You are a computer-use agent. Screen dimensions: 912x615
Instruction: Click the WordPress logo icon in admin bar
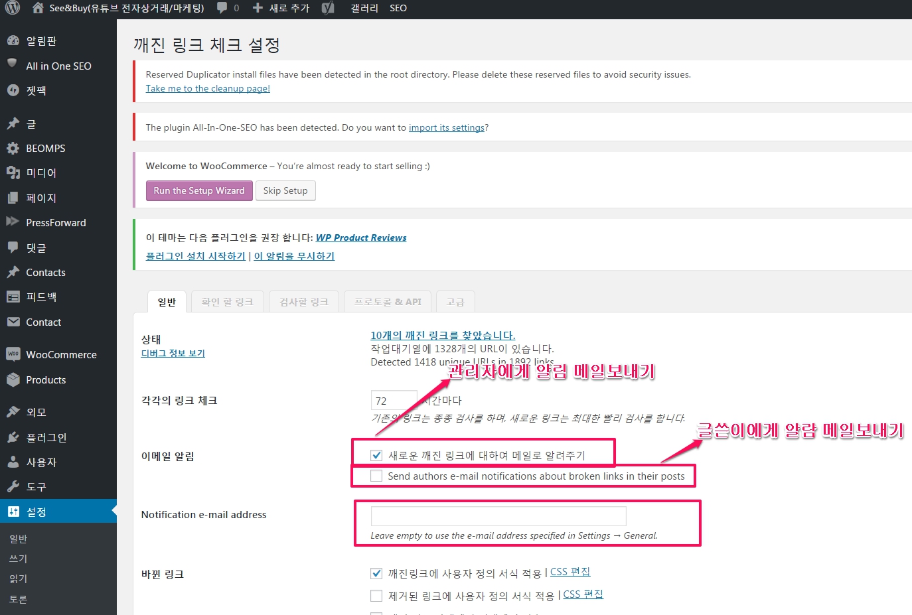12,8
